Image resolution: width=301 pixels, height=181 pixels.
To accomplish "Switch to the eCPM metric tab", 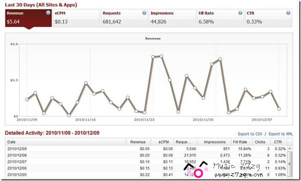I will [76, 18].
